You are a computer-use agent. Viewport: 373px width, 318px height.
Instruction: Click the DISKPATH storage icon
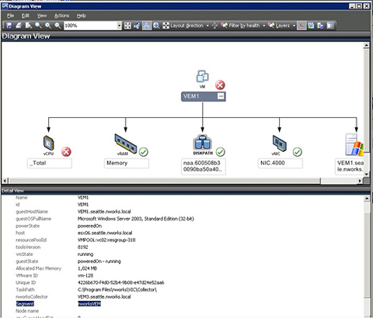pyautogui.click(x=202, y=143)
